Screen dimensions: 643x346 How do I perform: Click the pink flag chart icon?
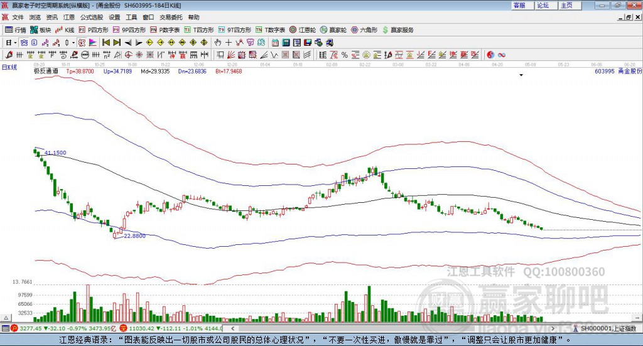[93, 43]
